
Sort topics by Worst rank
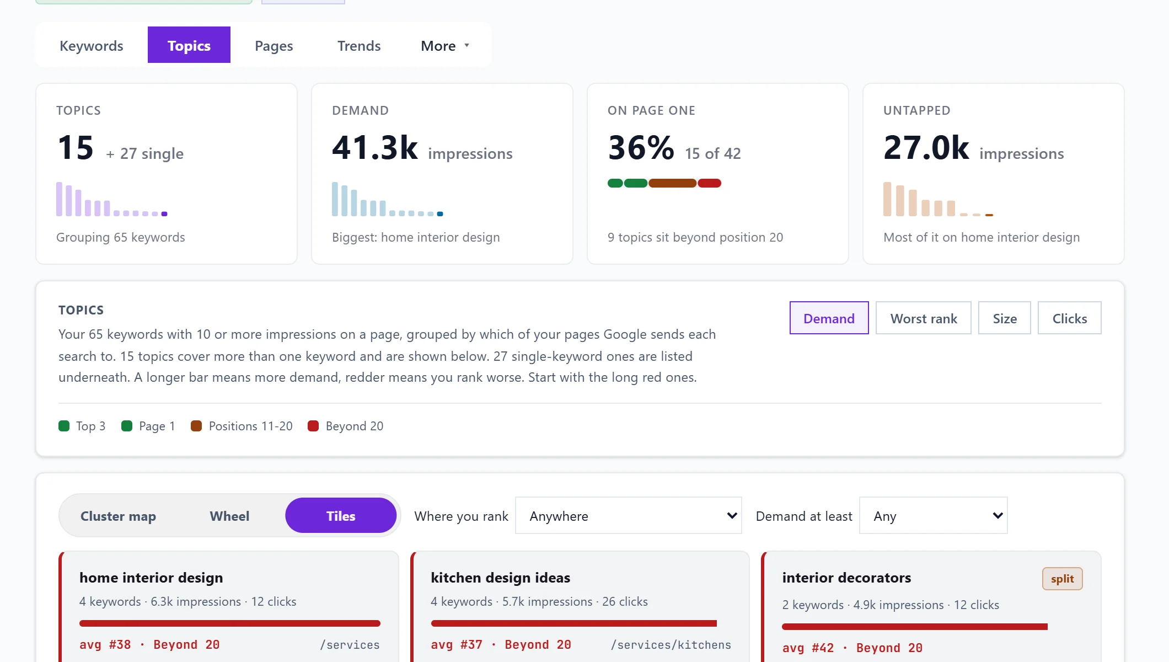coord(924,318)
